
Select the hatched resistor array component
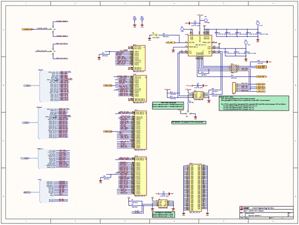click(x=234, y=69)
